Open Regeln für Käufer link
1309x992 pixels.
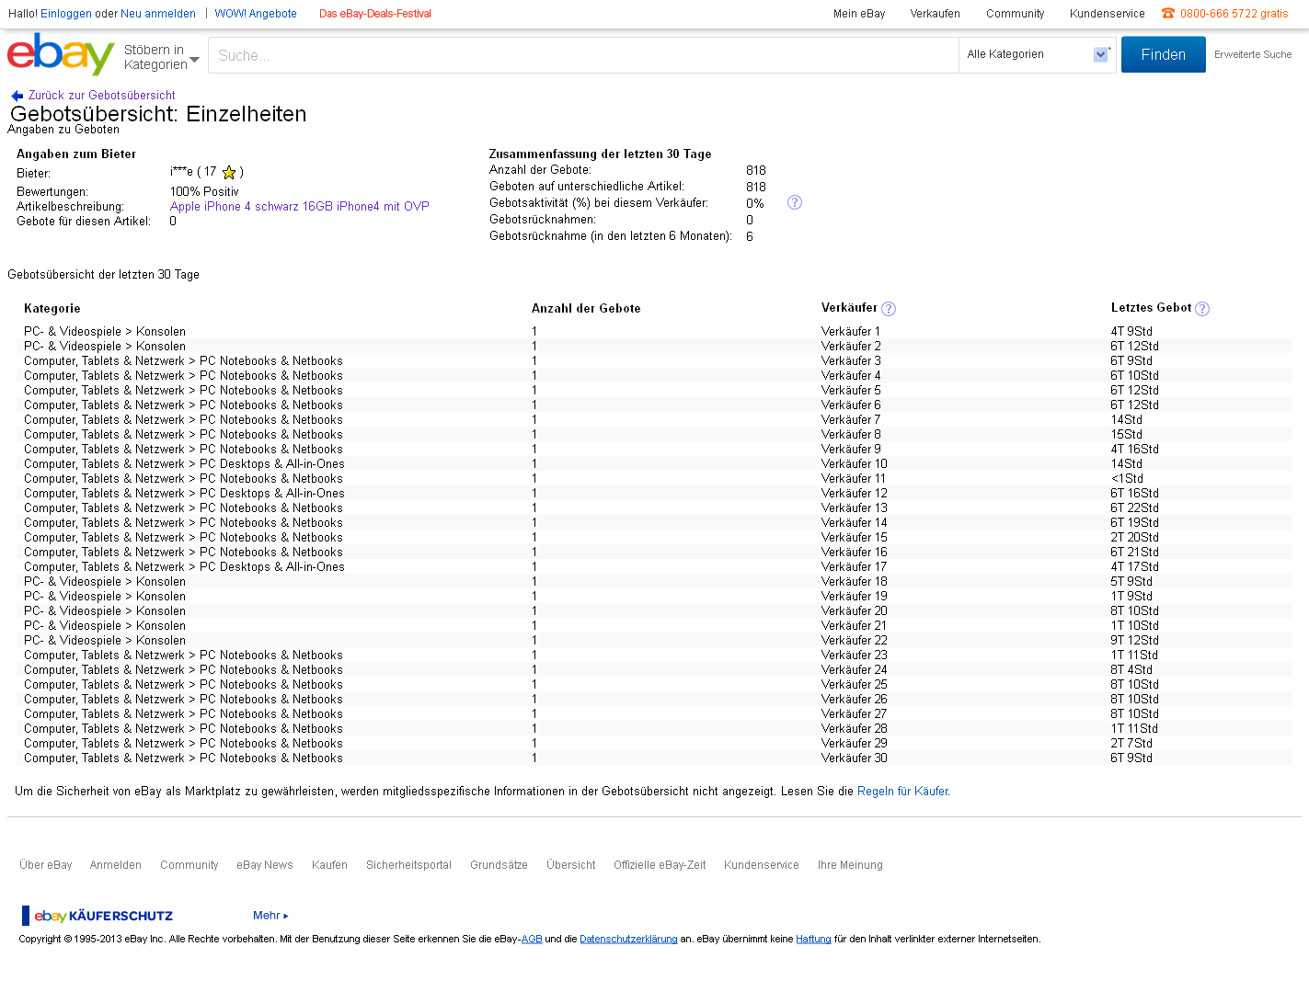901,792
